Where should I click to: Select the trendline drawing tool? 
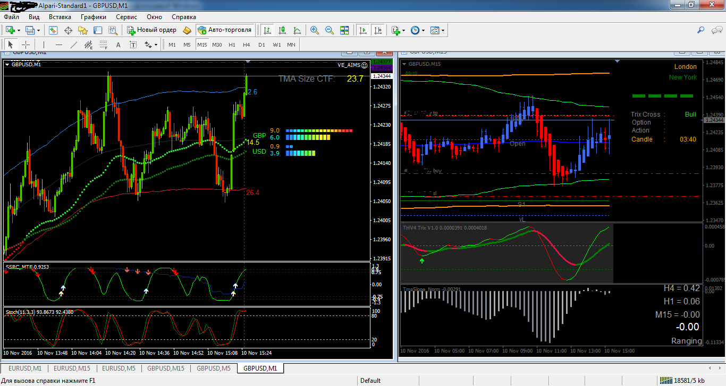click(74, 45)
